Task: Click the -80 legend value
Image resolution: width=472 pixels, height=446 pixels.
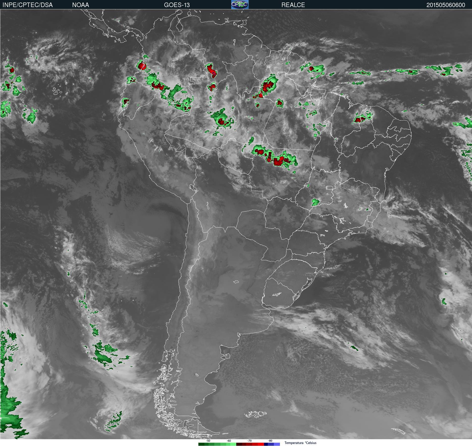Action: pos(270,441)
